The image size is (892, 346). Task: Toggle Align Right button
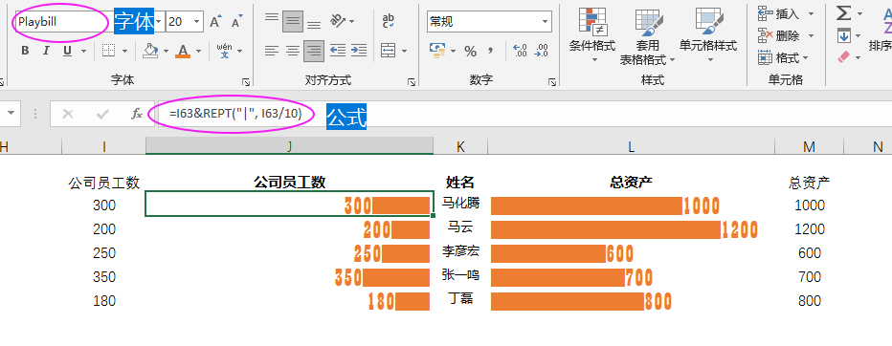pos(314,51)
